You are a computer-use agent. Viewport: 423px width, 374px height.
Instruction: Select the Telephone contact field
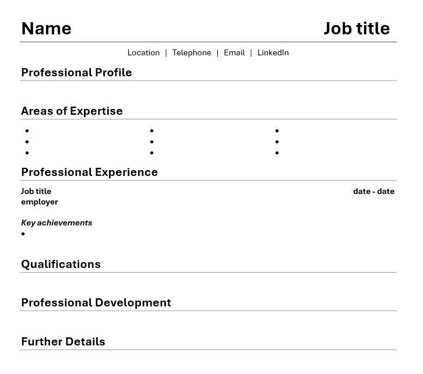(x=192, y=52)
